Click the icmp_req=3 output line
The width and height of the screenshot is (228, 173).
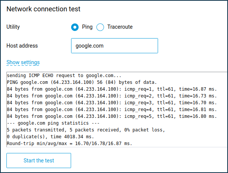(x=112, y=103)
